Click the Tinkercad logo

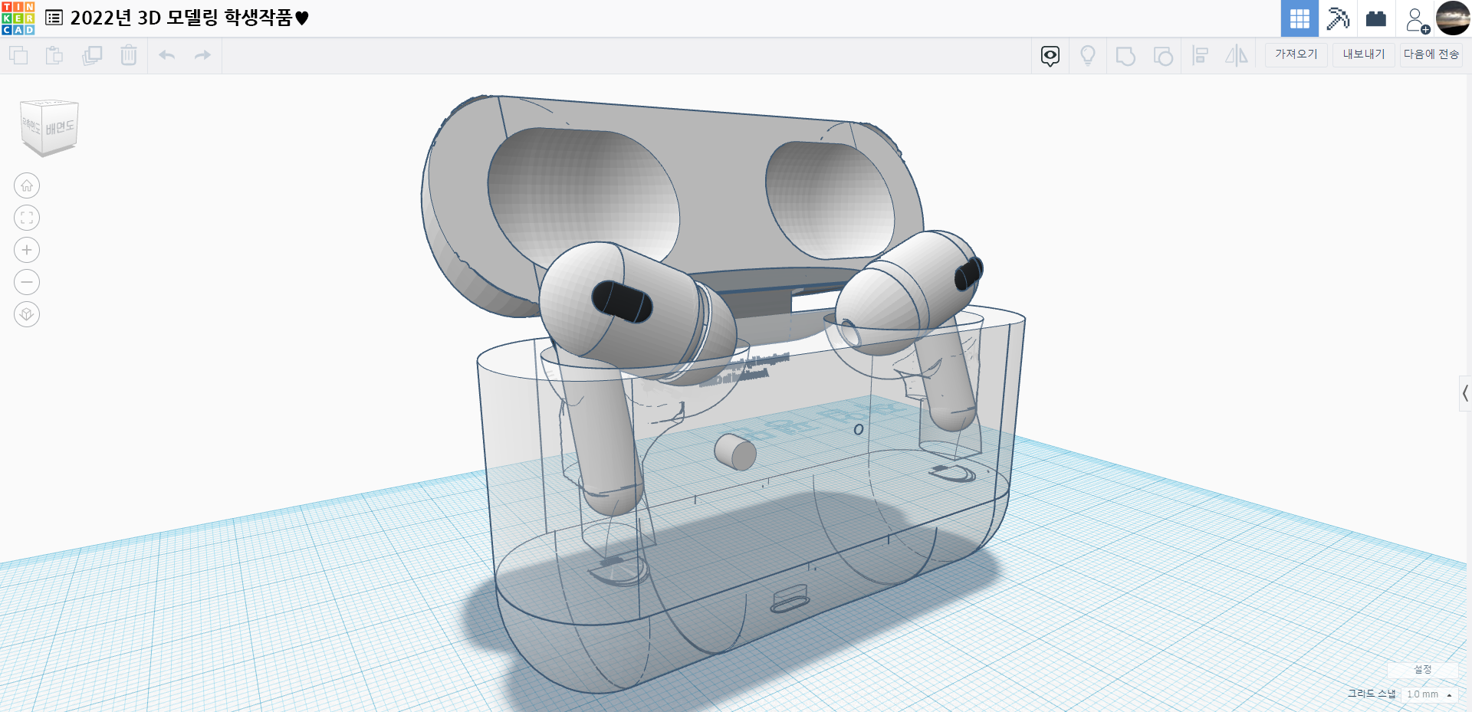(18, 18)
